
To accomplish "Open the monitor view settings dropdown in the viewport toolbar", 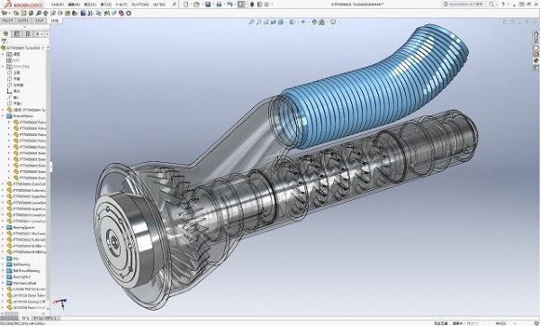I will (333, 22).
